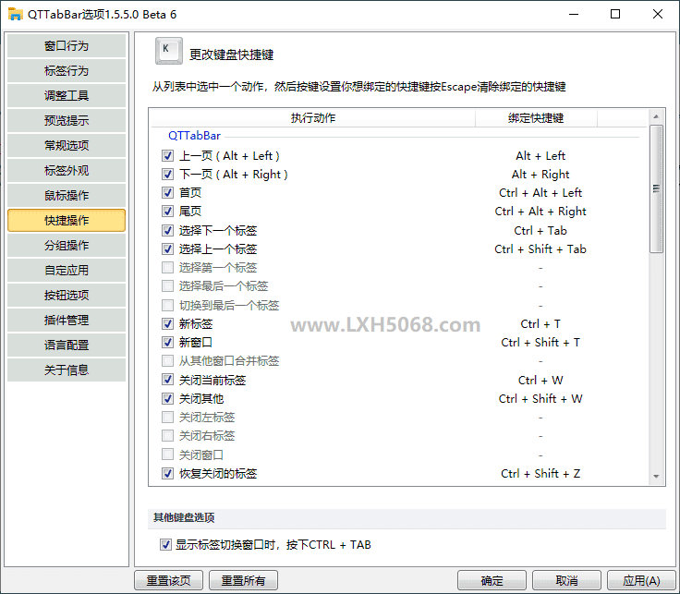Click the 执行动作 column header
Image resolution: width=680 pixels, height=594 pixels.
click(x=313, y=118)
